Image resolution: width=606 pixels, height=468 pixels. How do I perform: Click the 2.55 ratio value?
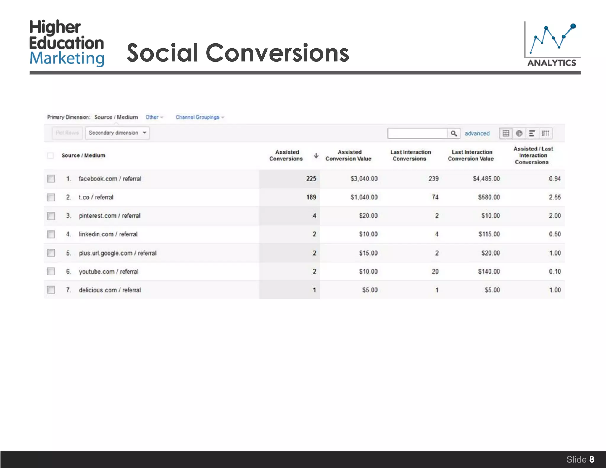click(555, 197)
